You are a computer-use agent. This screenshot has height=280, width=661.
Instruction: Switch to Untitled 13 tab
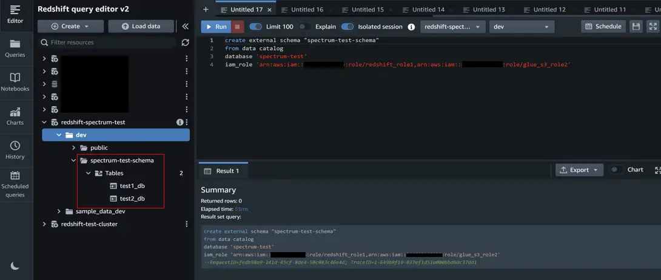[489, 9]
